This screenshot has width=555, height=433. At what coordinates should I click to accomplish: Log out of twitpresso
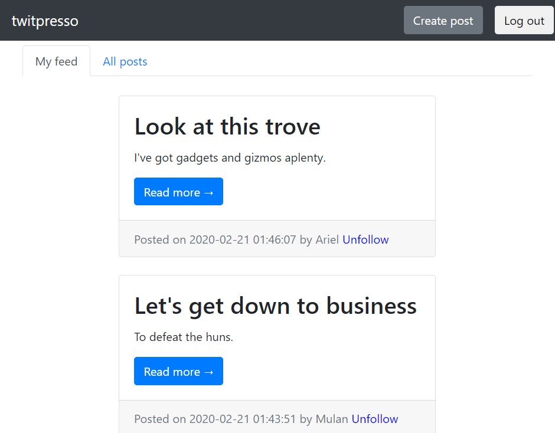coord(524,20)
